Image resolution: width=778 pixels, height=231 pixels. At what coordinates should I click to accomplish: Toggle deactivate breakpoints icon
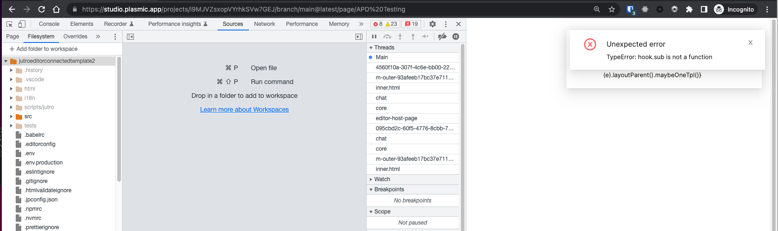(442, 36)
